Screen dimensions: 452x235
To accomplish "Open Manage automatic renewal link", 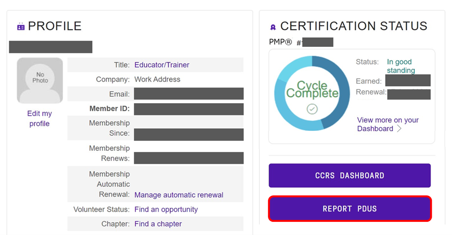I will (179, 195).
